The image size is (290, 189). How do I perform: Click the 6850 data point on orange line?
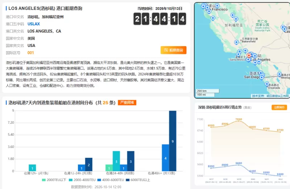tap(211, 127)
